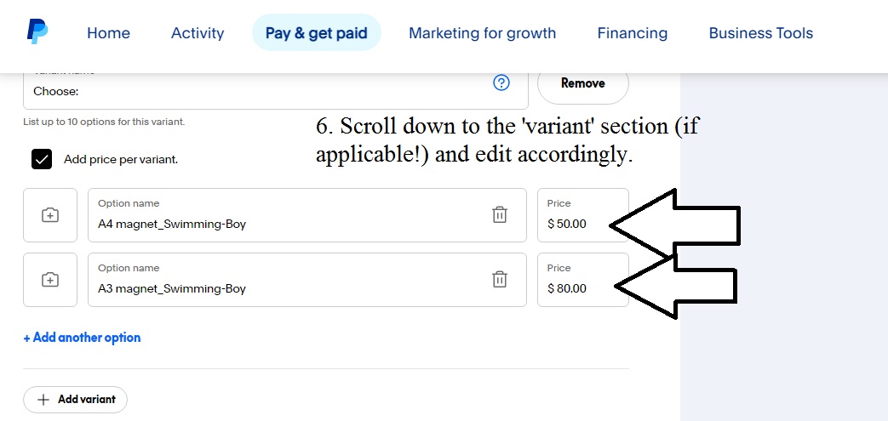Screen dimensions: 888x421
Task: Click the Remove variant button
Action: tap(582, 83)
